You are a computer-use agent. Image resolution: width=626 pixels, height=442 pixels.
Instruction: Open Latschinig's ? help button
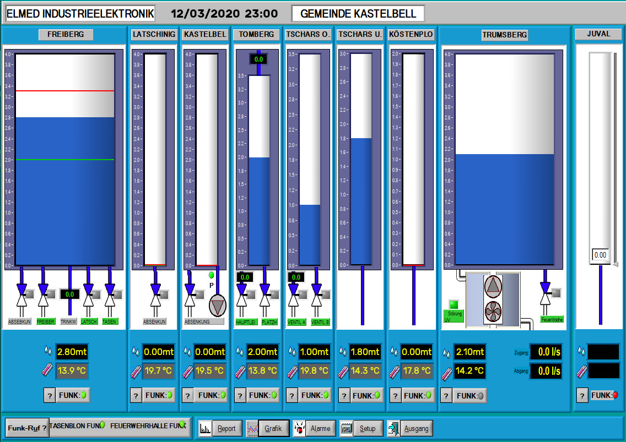pos(136,395)
